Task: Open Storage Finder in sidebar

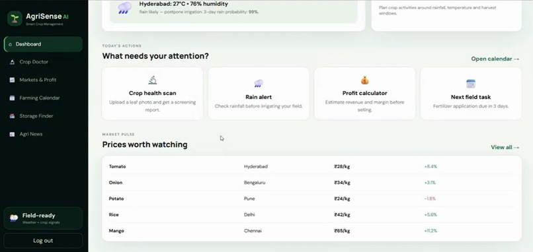Action: tap(43, 116)
